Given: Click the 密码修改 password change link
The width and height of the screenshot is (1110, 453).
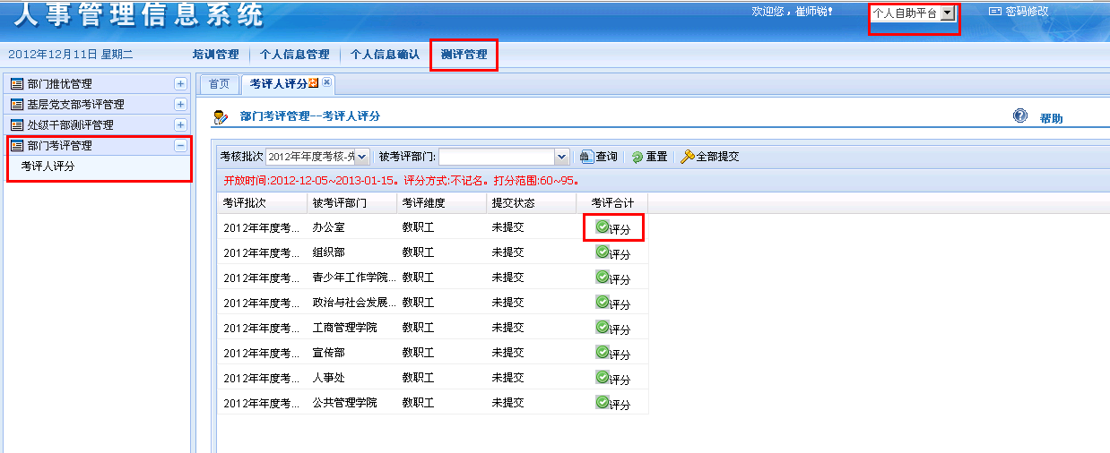Looking at the screenshot, I should point(1019,12).
